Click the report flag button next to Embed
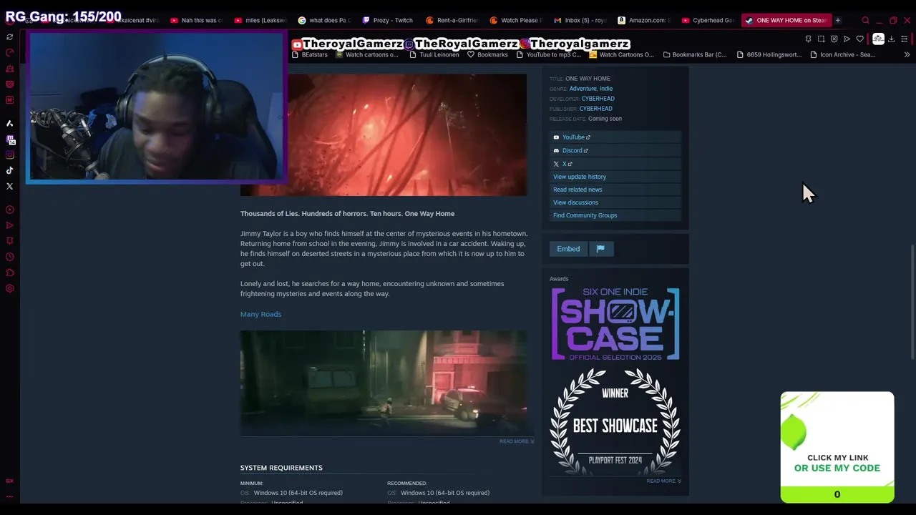This screenshot has width=916, height=515. coord(600,249)
